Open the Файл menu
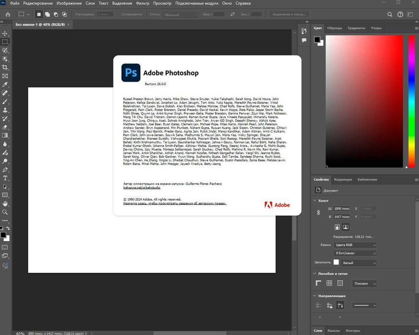This screenshot has width=419, height=335. [14, 3]
